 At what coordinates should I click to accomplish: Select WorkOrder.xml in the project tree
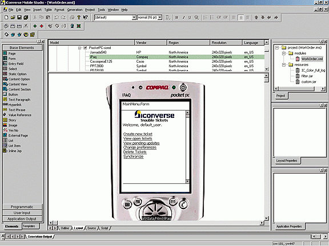[312, 59]
